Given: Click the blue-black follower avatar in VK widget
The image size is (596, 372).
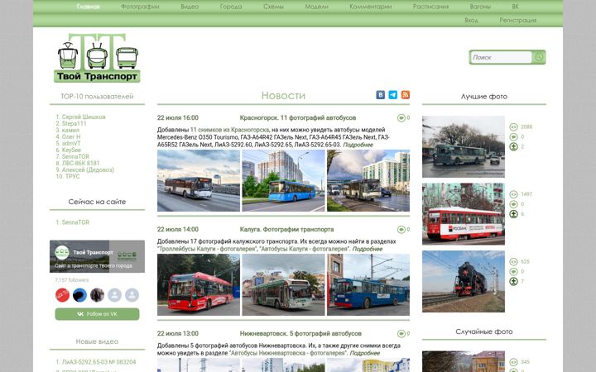Looking at the screenshot, I should pyautogui.click(x=79, y=295).
